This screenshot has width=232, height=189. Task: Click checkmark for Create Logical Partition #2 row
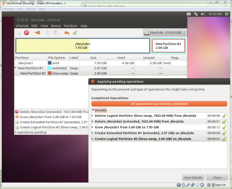click(224, 139)
